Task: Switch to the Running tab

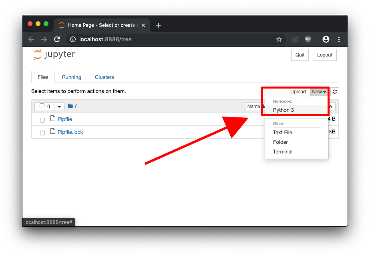Action: (72, 77)
